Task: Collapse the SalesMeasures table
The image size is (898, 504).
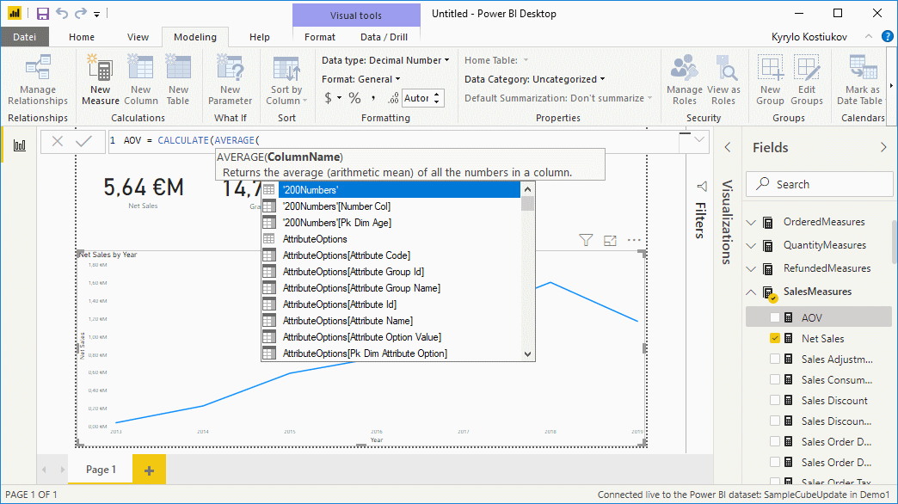Action: pos(752,292)
